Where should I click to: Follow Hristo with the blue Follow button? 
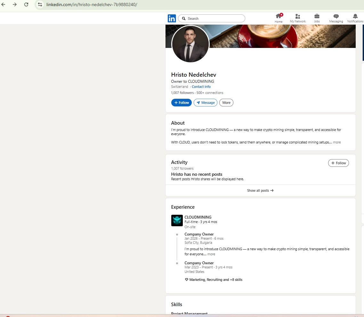point(182,103)
